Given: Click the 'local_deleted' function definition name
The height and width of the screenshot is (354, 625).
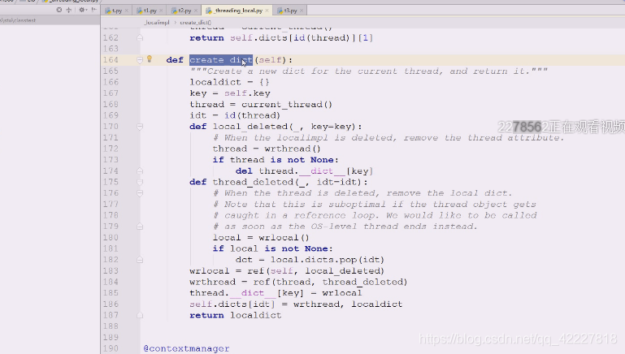Looking at the screenshot, I should (250, 127).
